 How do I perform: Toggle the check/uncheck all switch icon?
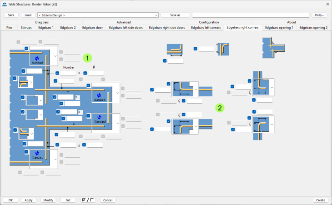(x=89, y=200)
